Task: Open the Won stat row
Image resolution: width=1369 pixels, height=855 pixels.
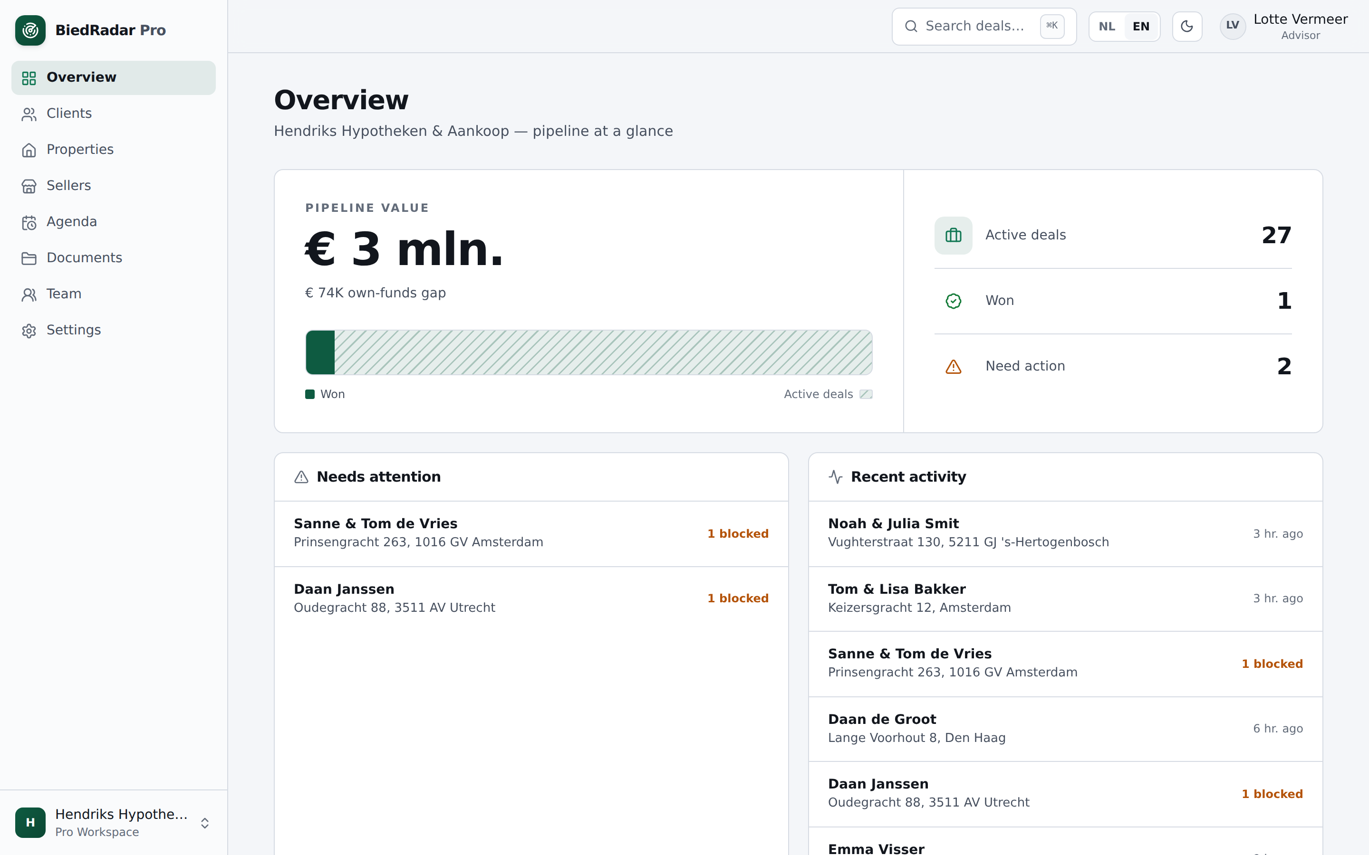Action: tap(1113, 301)
